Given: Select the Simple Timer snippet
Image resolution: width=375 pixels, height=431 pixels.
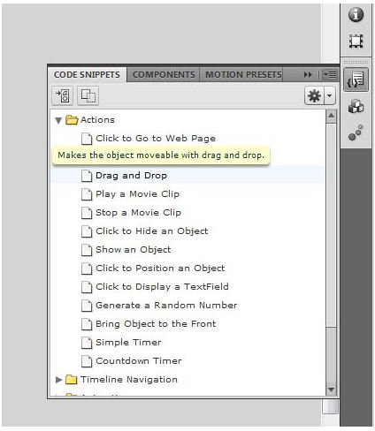Looking at the screenshot, I should [128, 343].
